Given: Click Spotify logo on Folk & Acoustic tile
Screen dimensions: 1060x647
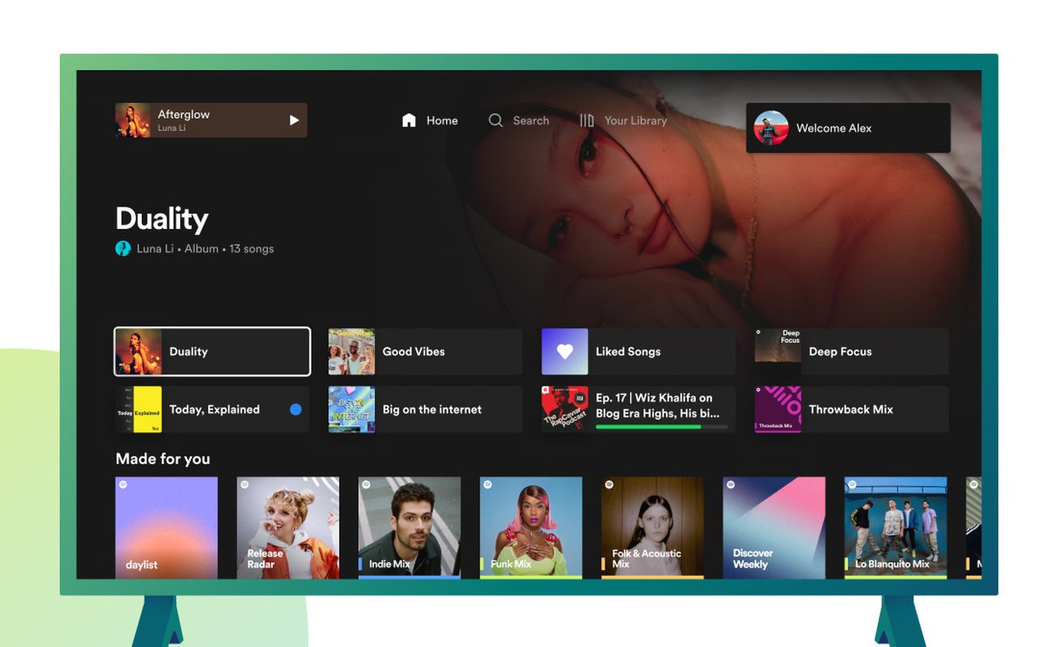Looking at the screenshot, I should 608,484.
